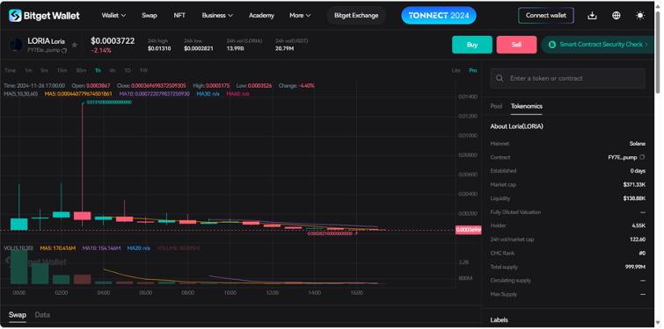Open the Swap tab below chart
The width and height of the screenshot is (664, 329).
click(x=18, y=315)
